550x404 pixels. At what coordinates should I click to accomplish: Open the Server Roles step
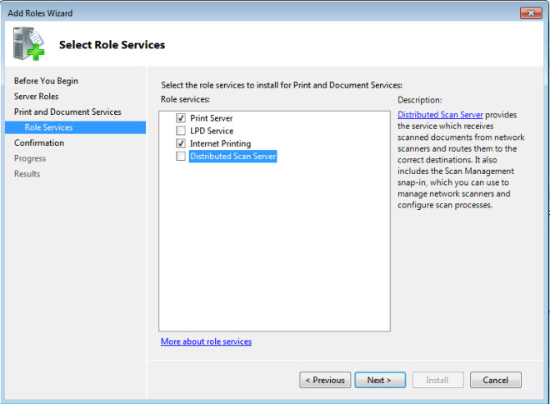point(36,97)
